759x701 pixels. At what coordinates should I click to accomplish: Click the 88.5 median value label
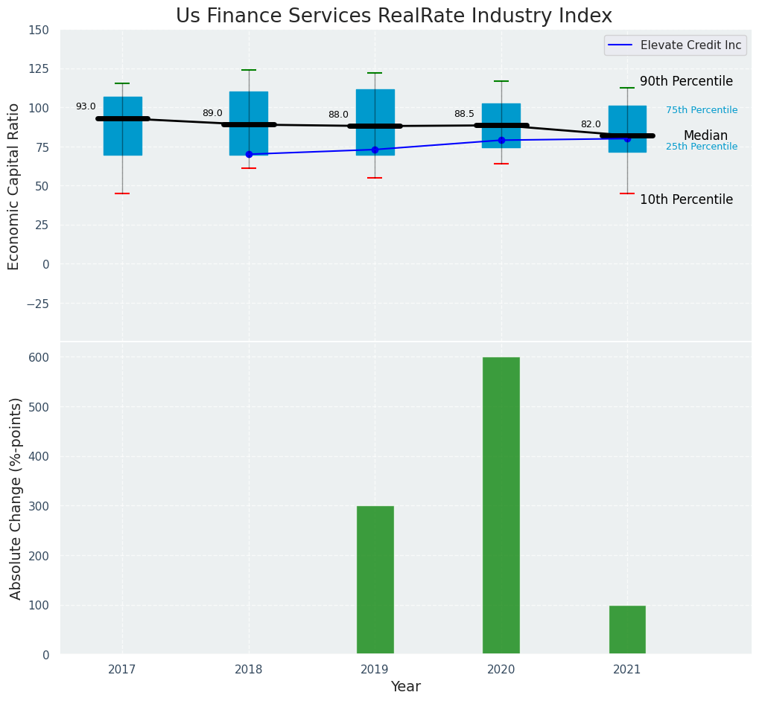(x=464, y=114)
